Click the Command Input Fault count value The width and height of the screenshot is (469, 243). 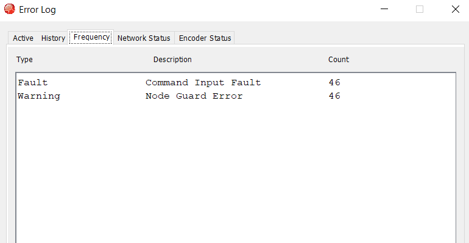(x=334, y=82)
